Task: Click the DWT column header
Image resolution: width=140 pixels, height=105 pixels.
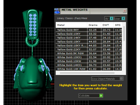Action: (107, 25)
